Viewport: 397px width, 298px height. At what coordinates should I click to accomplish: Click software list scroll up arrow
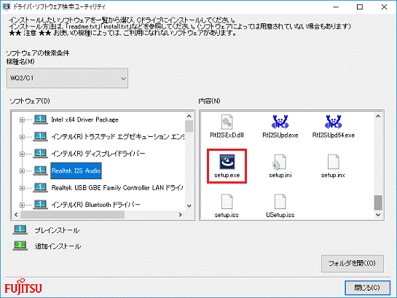point(189,116)
